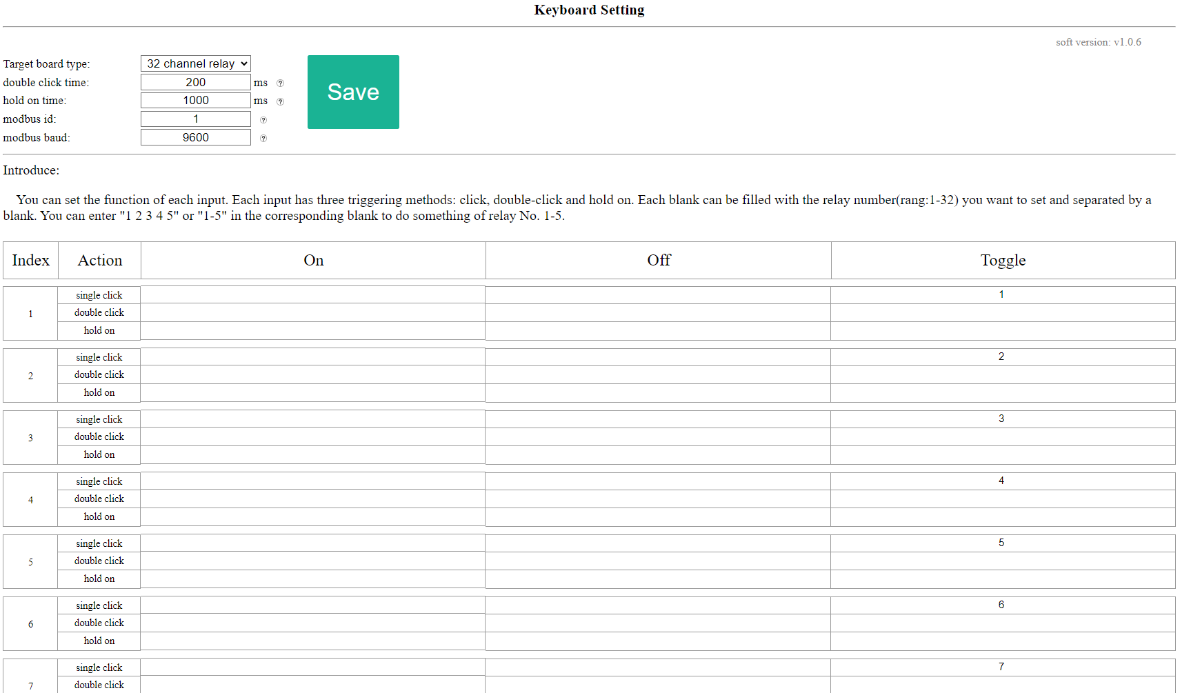Select the modbus id input field
1180x693 pixels.
196,119
